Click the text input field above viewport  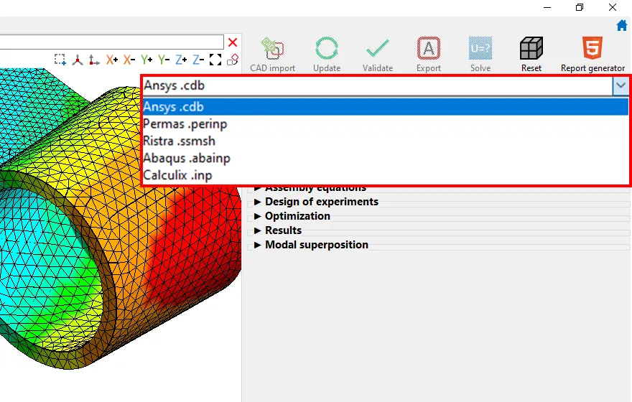pyautogui.click(x=111, y=42)
